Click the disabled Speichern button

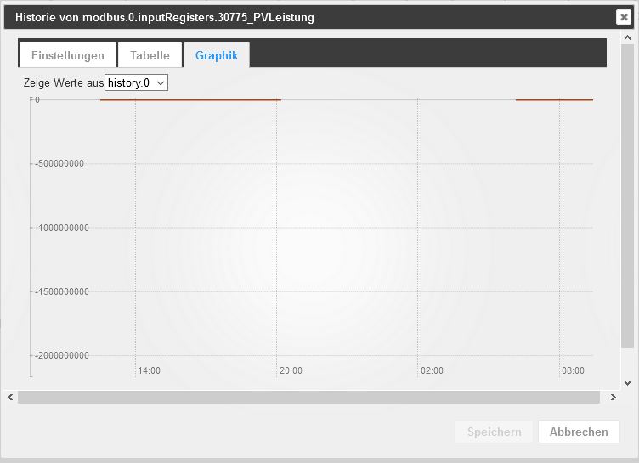(494, 432)
